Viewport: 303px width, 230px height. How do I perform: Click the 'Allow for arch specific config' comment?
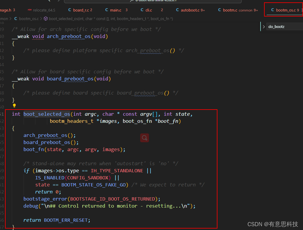(x=86, y=29)
